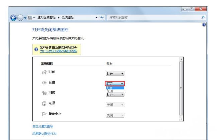Click the 操作中心 flag icon
The height and width of the screenshot is (140, 217).
44,114
